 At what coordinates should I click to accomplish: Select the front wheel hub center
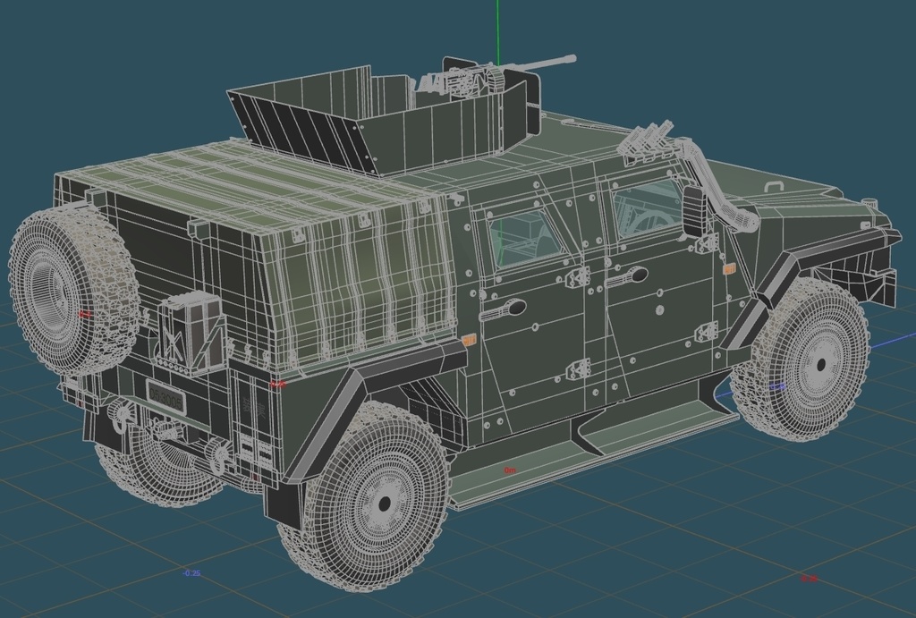821,365
